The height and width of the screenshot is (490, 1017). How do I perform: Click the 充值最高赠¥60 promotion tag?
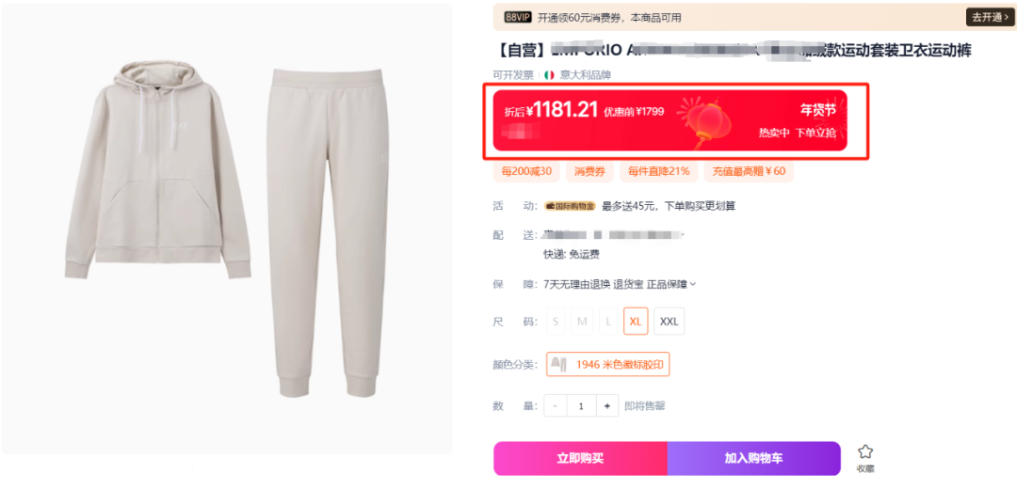749,172
